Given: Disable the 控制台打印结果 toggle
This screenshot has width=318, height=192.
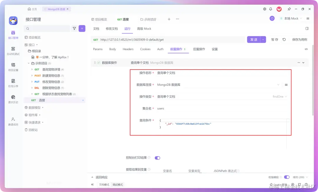Looking at the screenshot, I should point(157,158).
